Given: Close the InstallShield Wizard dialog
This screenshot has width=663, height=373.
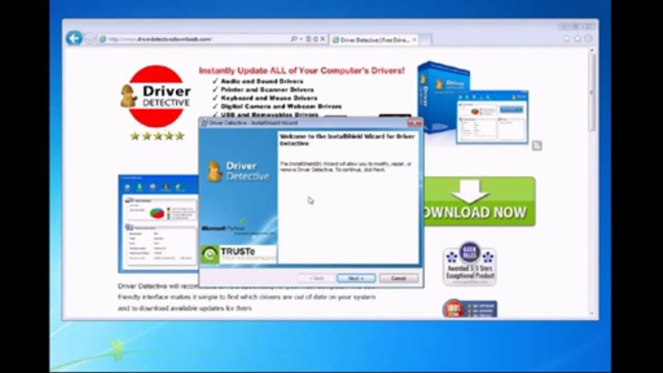Looking at the screenshot, I should [415, 123].
